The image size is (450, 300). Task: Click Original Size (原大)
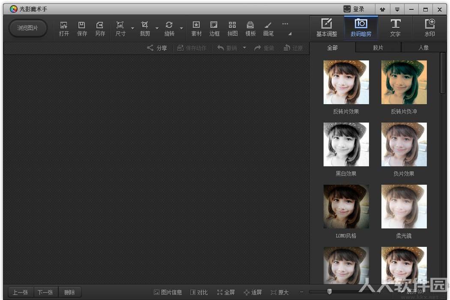coord(279,292)
